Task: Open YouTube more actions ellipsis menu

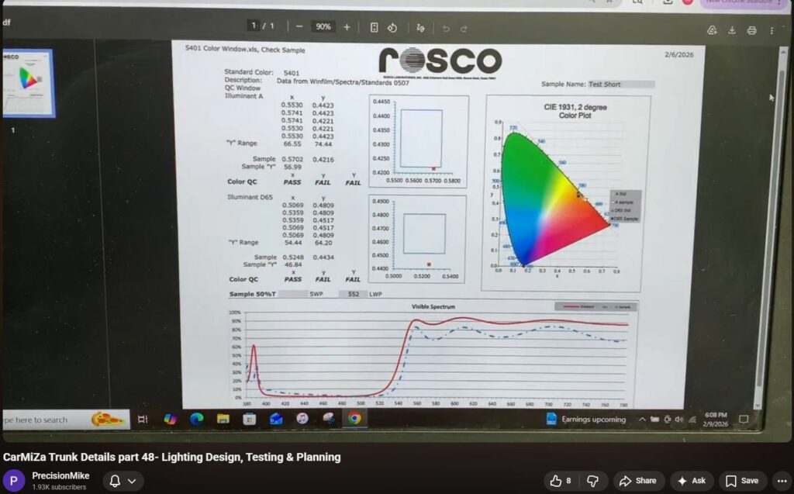Action: click(782, 481)
